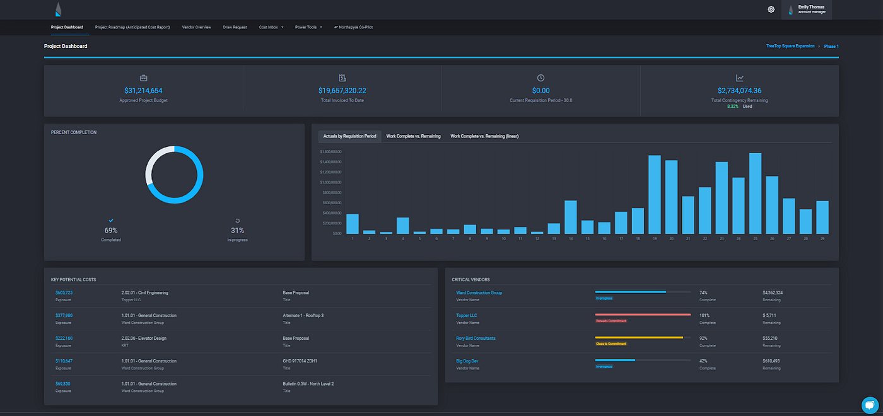Screen dimensions: 883x416
Task: Switch to Work Complete vs. Remaining tab
Action: (413, 136)
